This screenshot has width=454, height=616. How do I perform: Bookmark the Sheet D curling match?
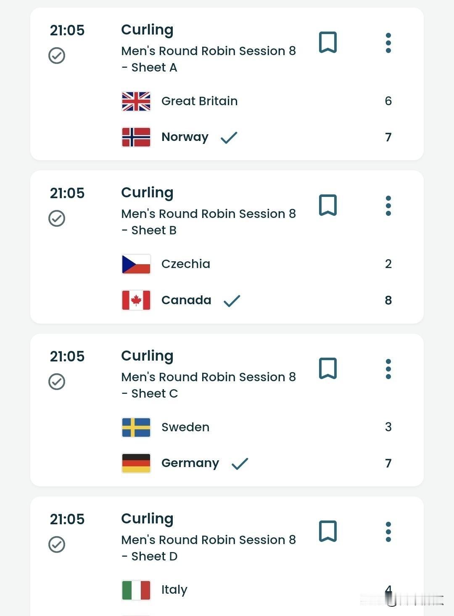coord(328,531)
